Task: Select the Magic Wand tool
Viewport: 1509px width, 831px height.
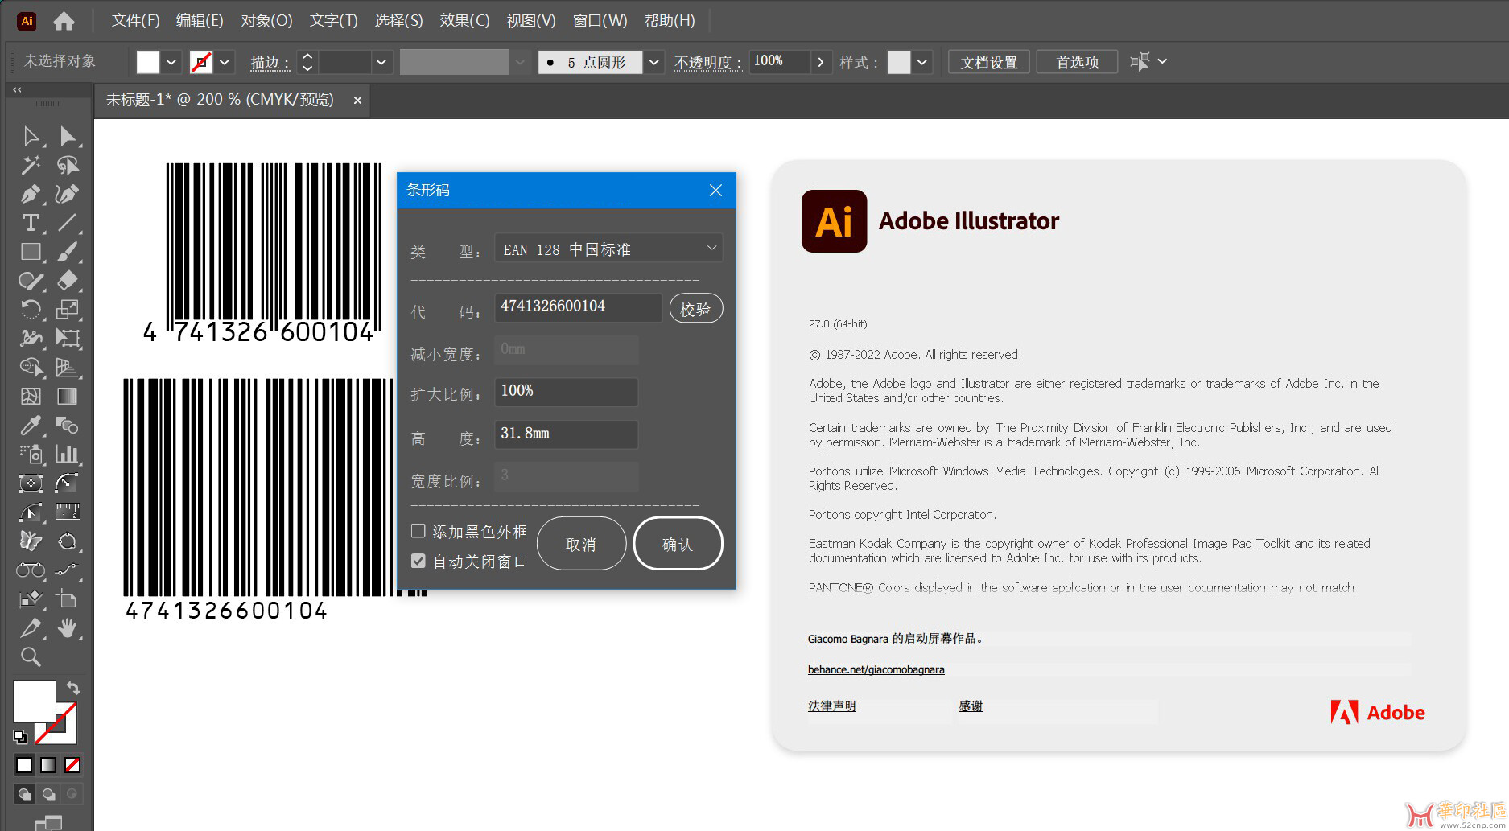Action: click(x=31, y=165)
